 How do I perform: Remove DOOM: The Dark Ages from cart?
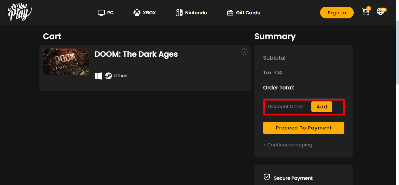tap(244, 52)
